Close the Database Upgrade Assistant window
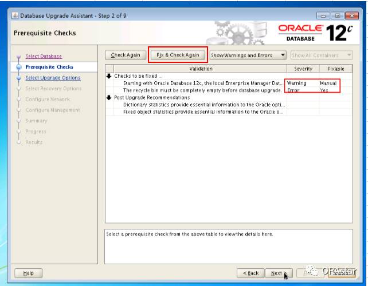Screen dimensions: 368x286 click(x=351, y=15)
